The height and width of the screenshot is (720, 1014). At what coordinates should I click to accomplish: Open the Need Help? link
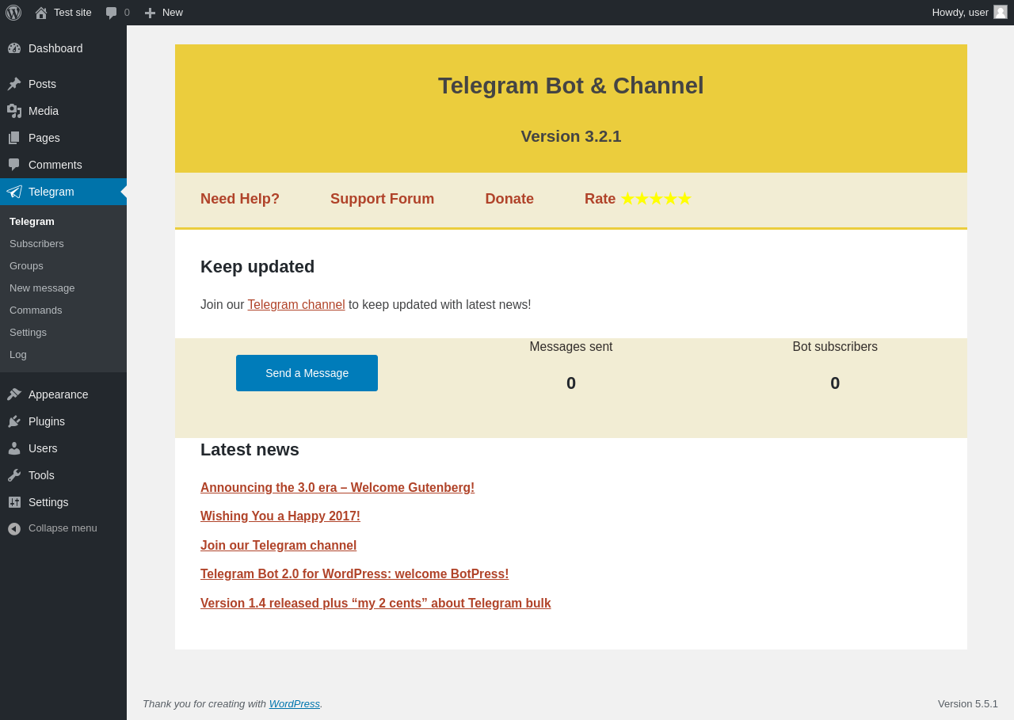240,199
